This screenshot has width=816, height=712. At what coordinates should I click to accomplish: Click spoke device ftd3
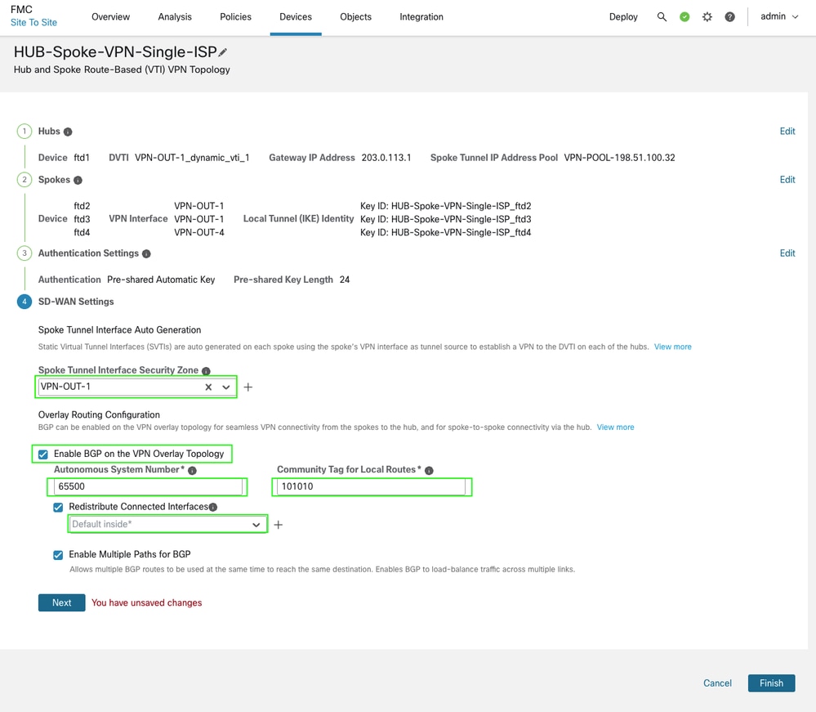pyautogui.click(x=82, y=219)
